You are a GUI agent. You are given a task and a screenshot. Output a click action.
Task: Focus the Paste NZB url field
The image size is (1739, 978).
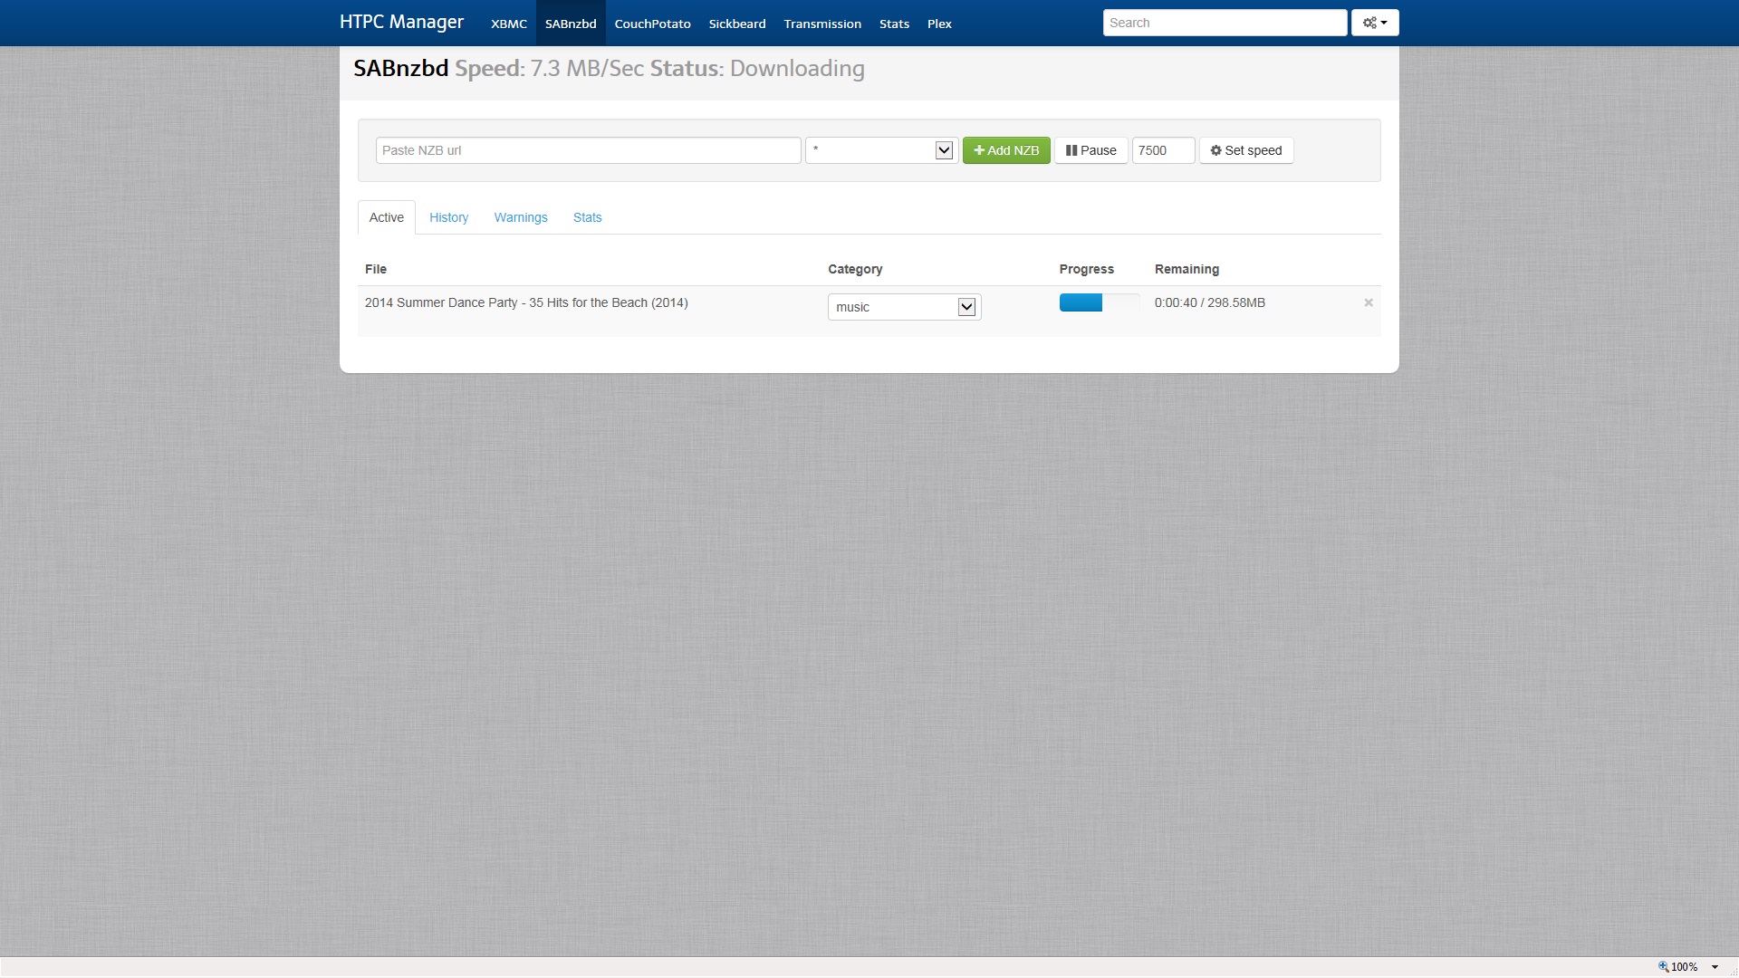[588, 150]
